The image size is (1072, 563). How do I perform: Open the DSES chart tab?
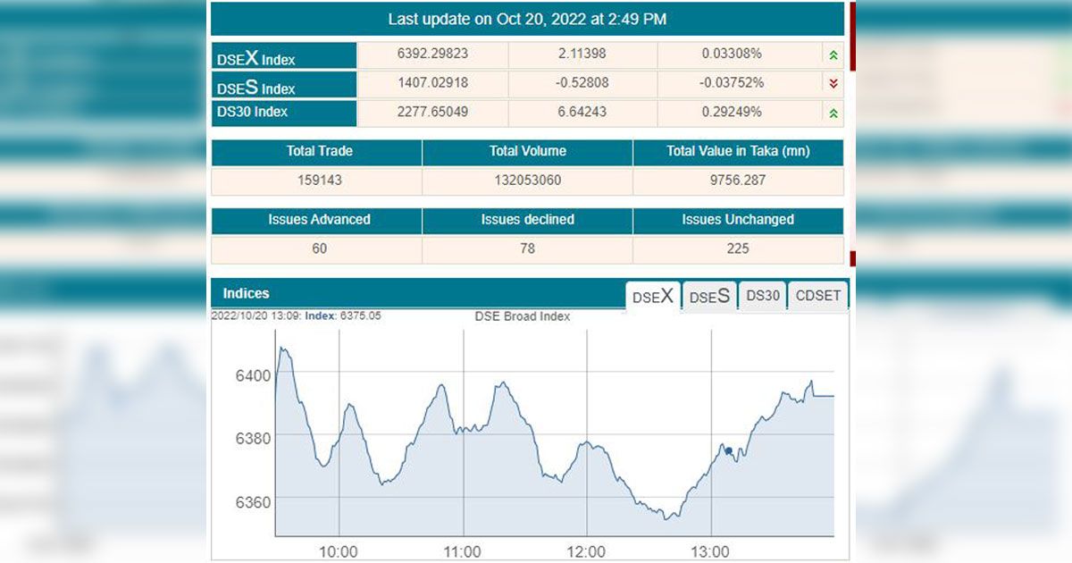[x=710, y=297]
